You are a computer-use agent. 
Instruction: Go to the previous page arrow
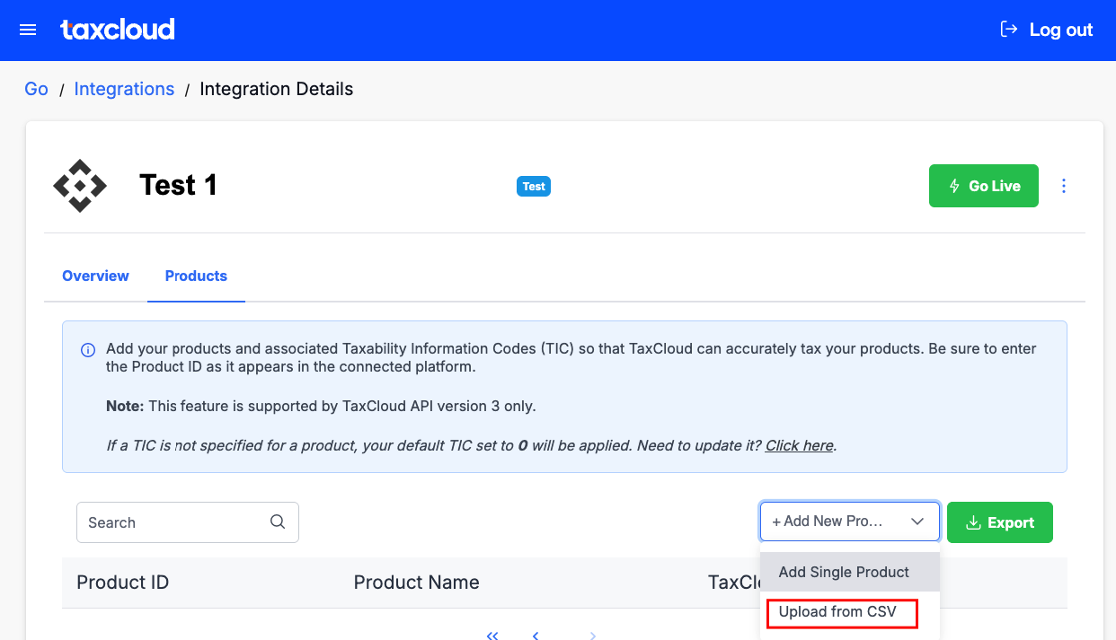click(536, 635)
